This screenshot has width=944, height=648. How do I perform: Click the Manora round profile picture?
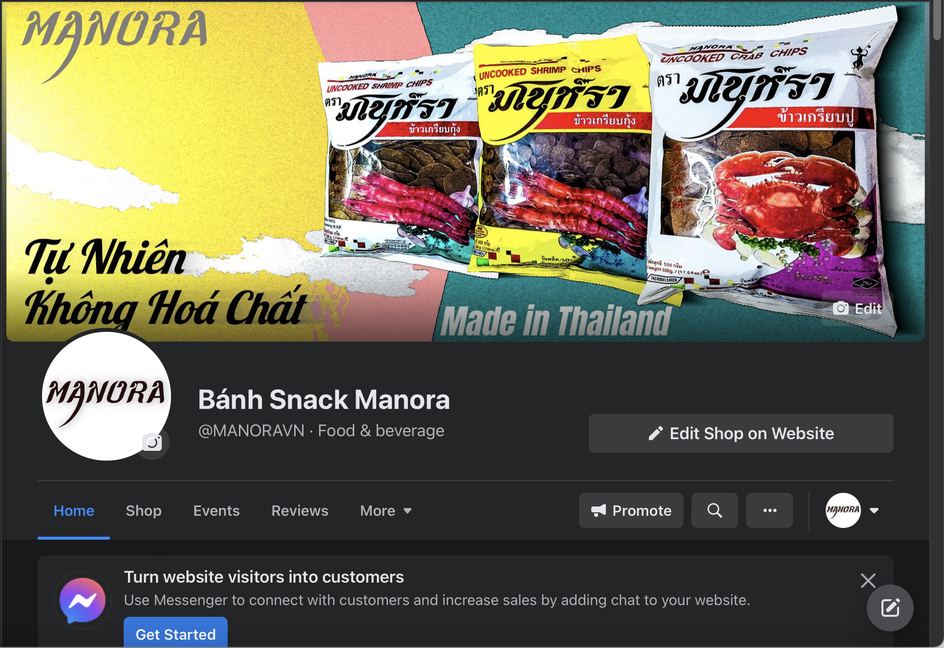pyautogui.click(x=107, y=396)
